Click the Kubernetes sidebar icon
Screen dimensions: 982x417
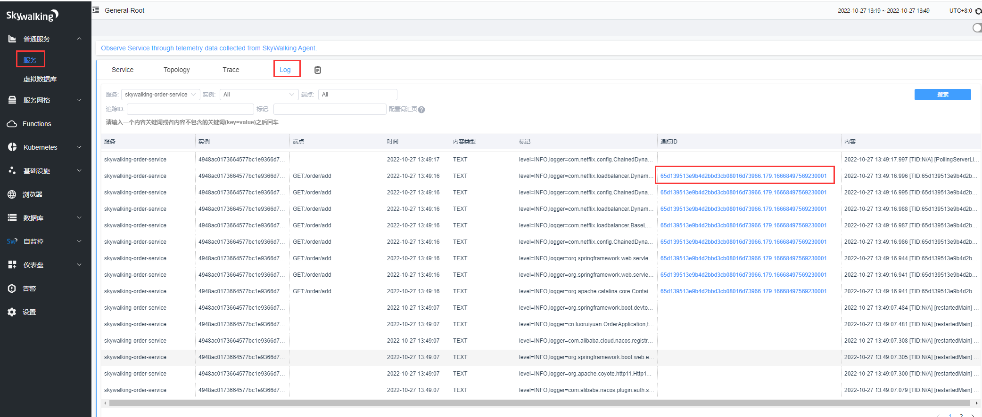point(12,147)
